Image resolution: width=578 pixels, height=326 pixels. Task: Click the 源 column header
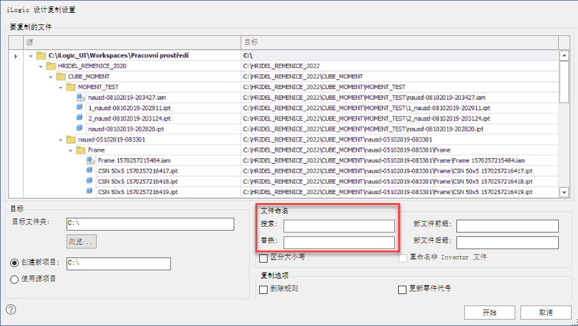(x=132, y=42)
